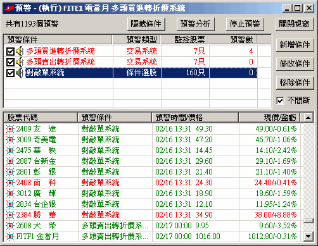This screenshot has height=246, width=318.
Task: Click the 預警數 column header
Action: pyautogui.click(x=233, y=39)
